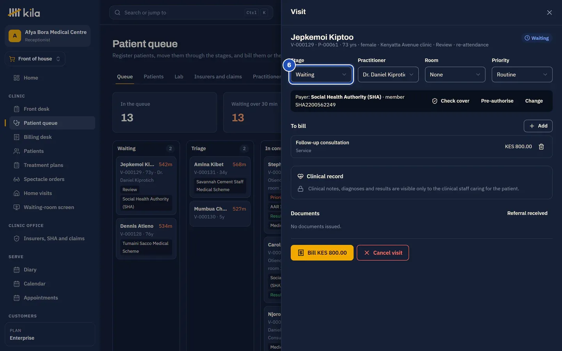The height and width of the screenshot is (351, 562).
Task: Open the Stage dropdown set to Waiting
Action: [x=321, y=74]
